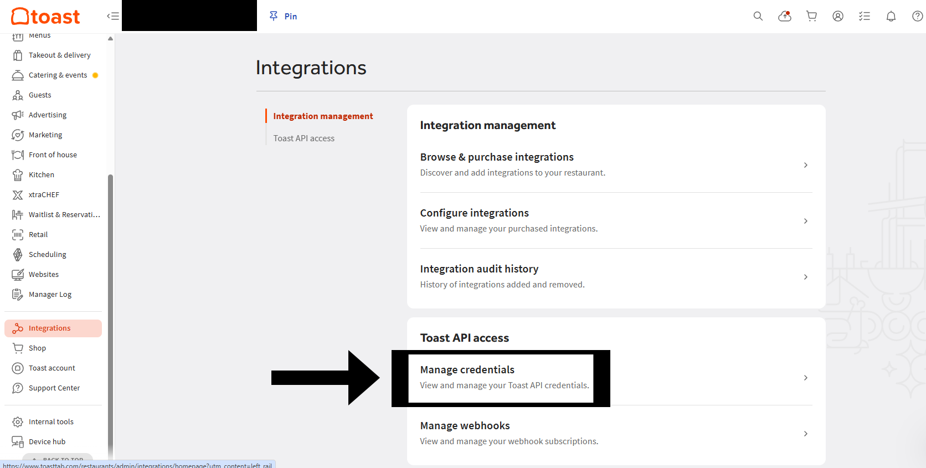Open Manager Log label
The width and height of the screenshot is (926, 468).
[x=50, y=295]
